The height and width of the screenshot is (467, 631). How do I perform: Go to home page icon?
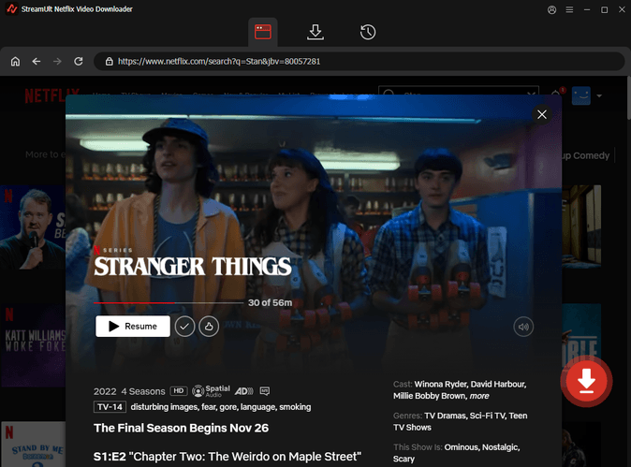coord(15,61)
